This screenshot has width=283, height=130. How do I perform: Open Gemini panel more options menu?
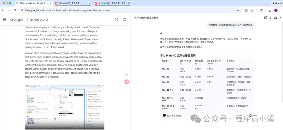coord(270,18)
